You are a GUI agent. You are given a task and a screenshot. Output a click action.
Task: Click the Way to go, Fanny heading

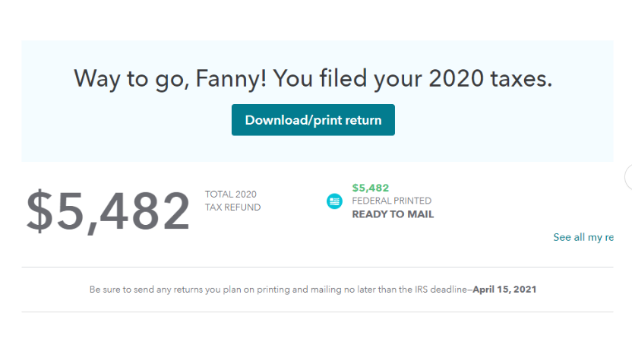click(313, 78)
